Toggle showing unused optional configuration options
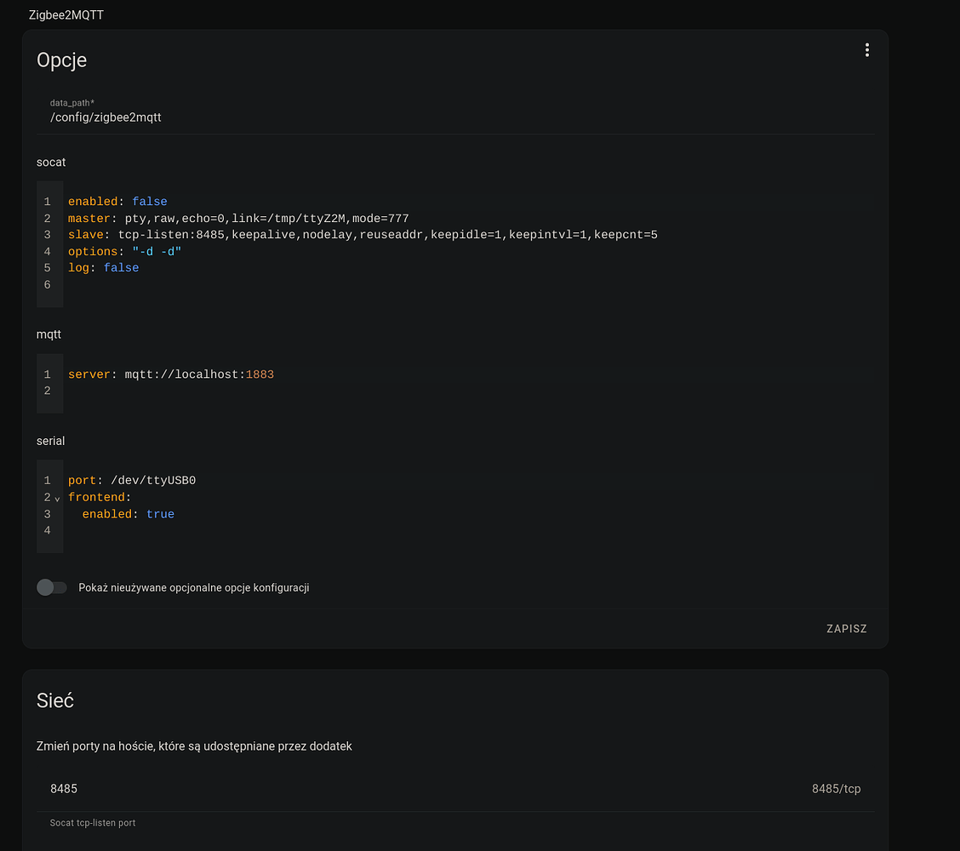 [52, 587]
